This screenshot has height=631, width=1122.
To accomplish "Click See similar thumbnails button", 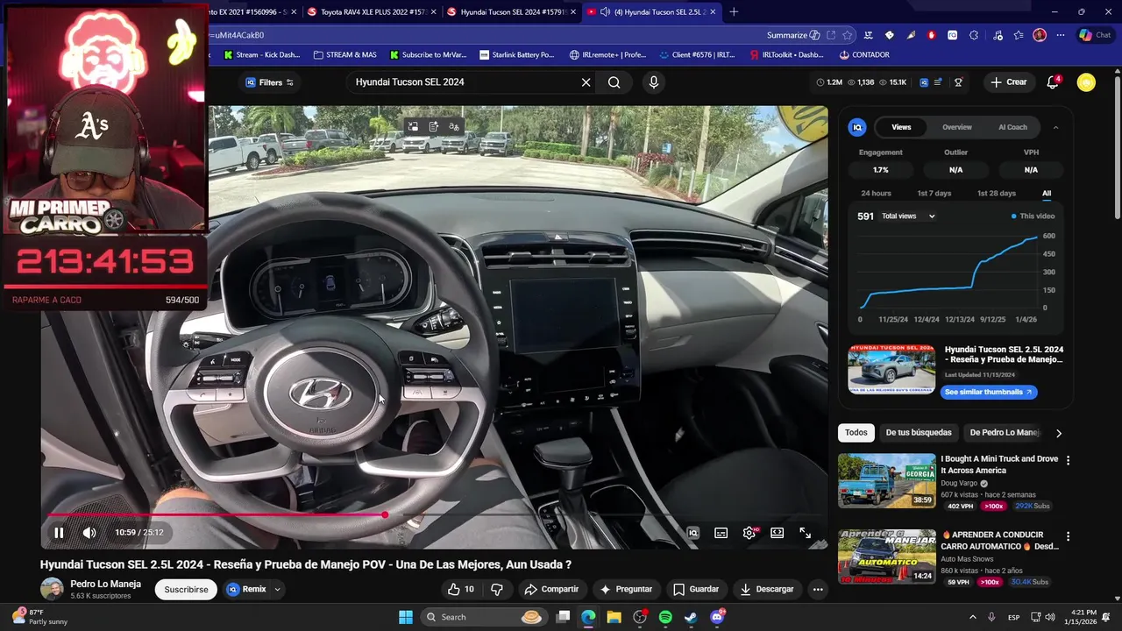I will (x=988, y=392).
